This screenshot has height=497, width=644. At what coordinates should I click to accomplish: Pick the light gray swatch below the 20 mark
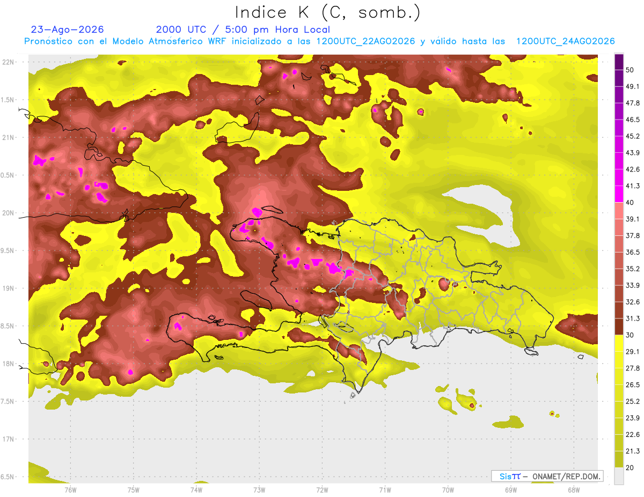[x=619, y=476]
